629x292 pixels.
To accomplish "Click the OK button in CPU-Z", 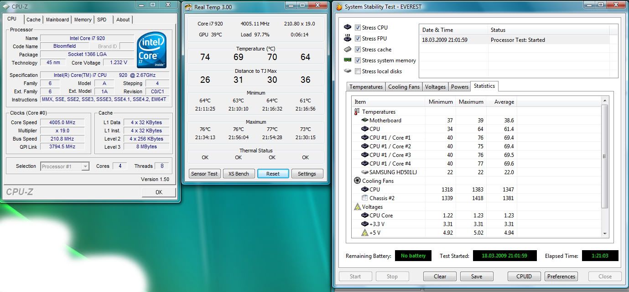I will point(159,192).
